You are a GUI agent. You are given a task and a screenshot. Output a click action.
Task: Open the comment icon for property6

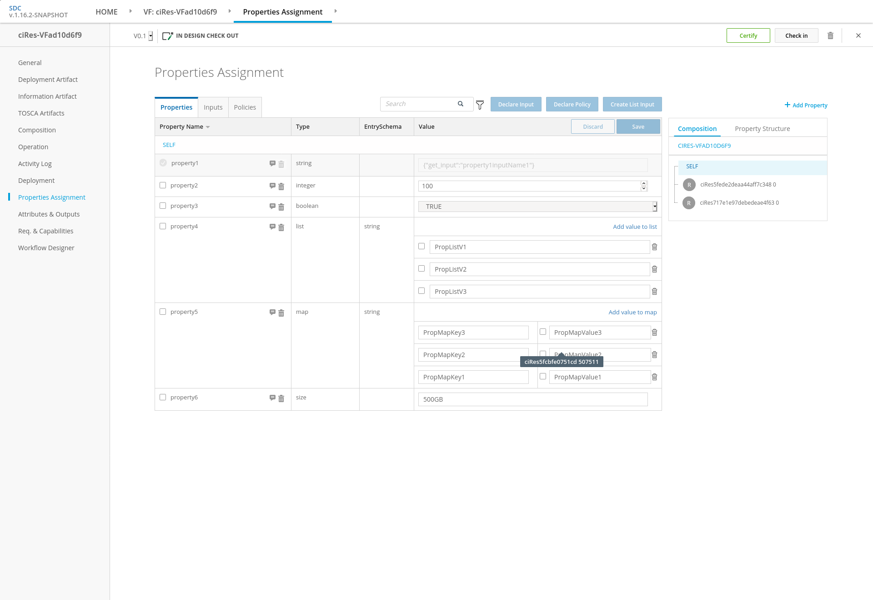tap(272, 398)
